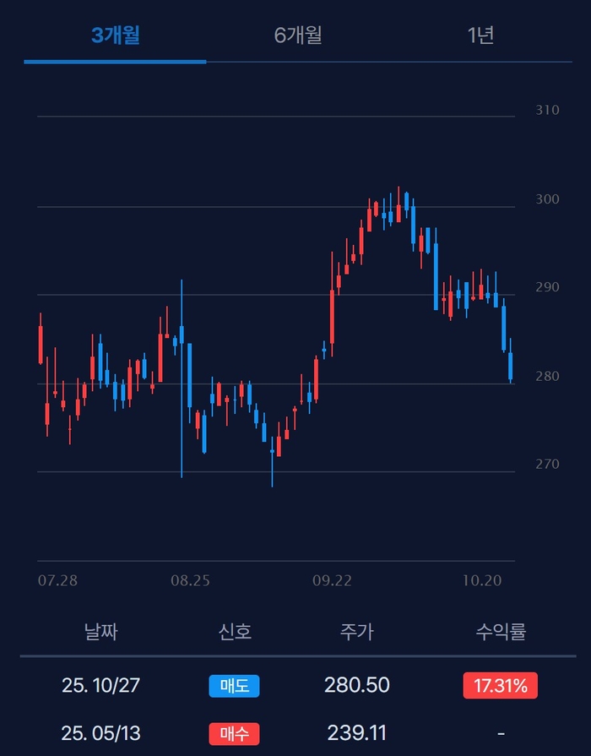
Task: Select the 280.50 price value
Action: coord(356,686)
